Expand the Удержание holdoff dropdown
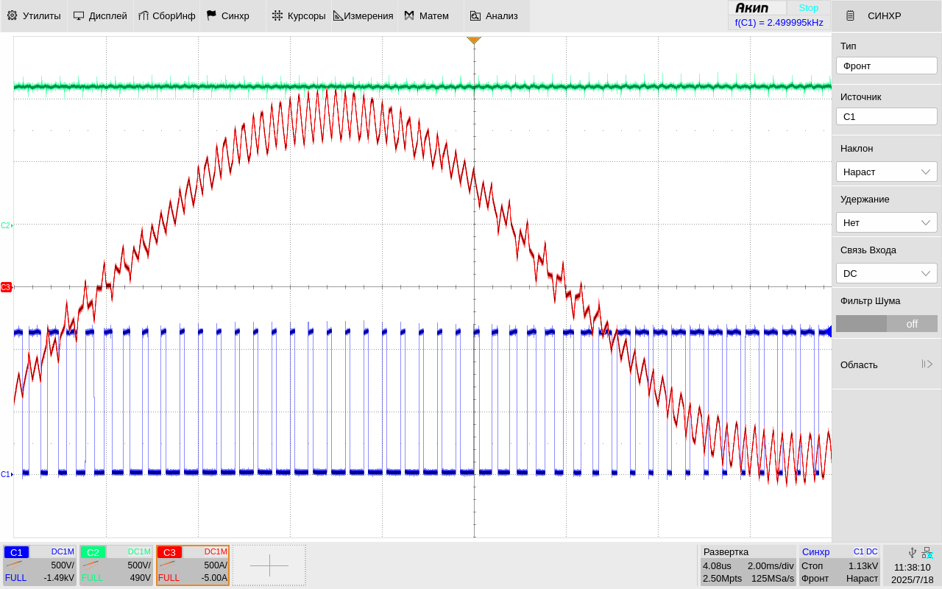This screenshot has width=942, height=589. pos(886,222)
